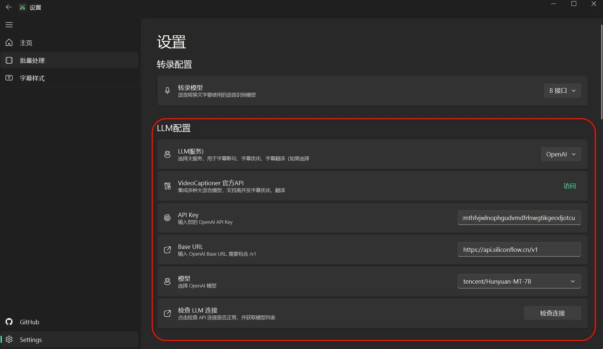
Task: Click the Settings gear icon
Action: tap(9, 340)
